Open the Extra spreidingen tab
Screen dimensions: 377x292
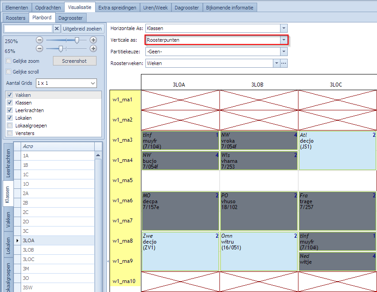117,8
